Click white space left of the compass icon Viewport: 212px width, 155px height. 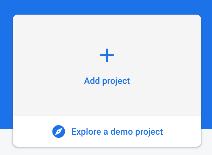pos(32,131)
